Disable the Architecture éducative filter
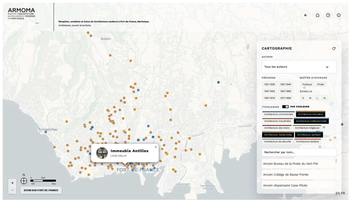This screenshot has width=351, height=202. pos(311,114)
